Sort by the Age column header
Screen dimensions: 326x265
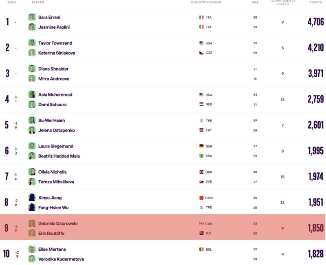(255, 2)
